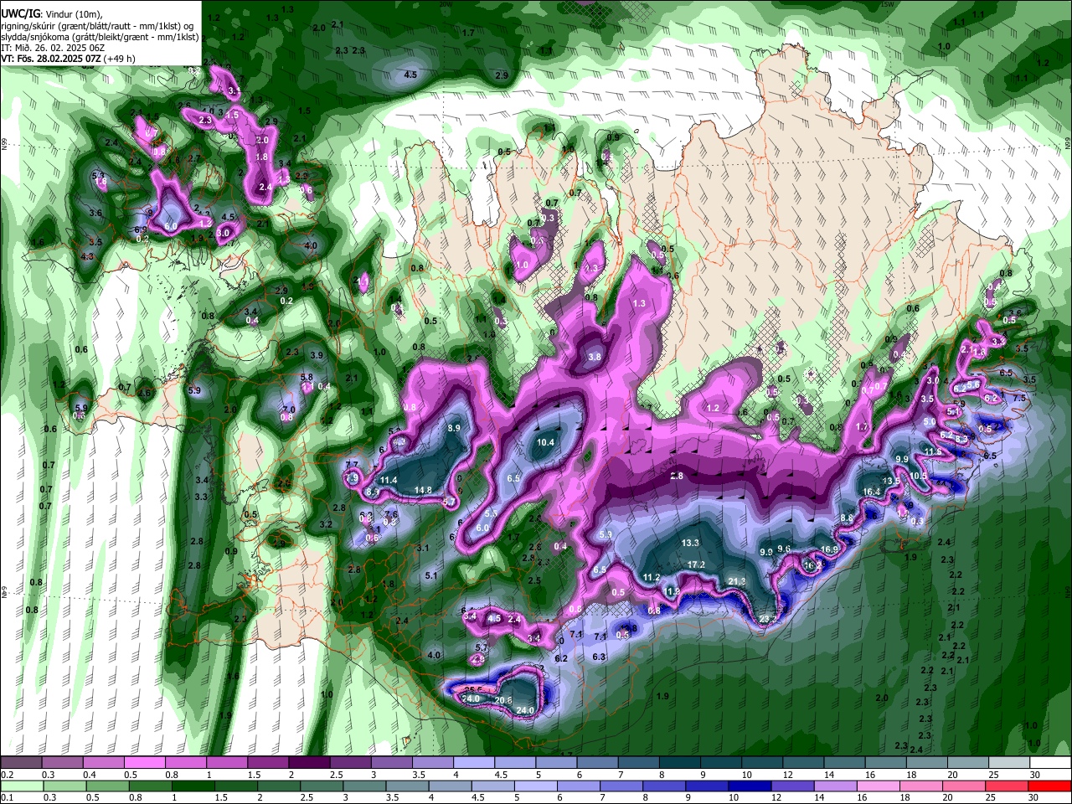Screen dimensions: 1072x804
Task: Click the '3.2' value on the map
Action: 327,524
